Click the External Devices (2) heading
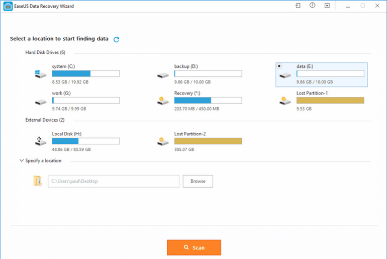Screen dimensions: 387x259 pos(45,120)
